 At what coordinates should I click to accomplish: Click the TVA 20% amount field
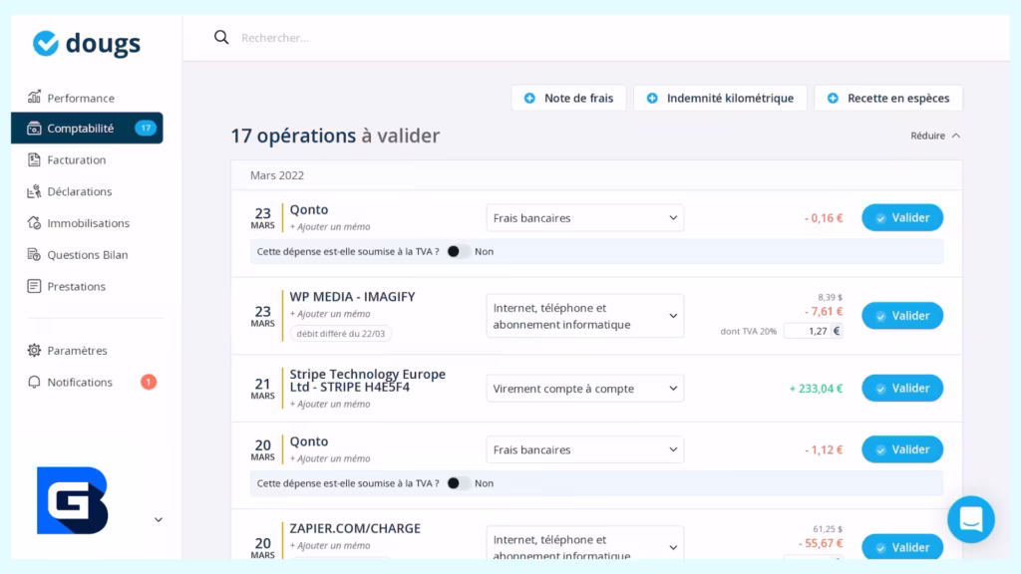click(806, 331)
